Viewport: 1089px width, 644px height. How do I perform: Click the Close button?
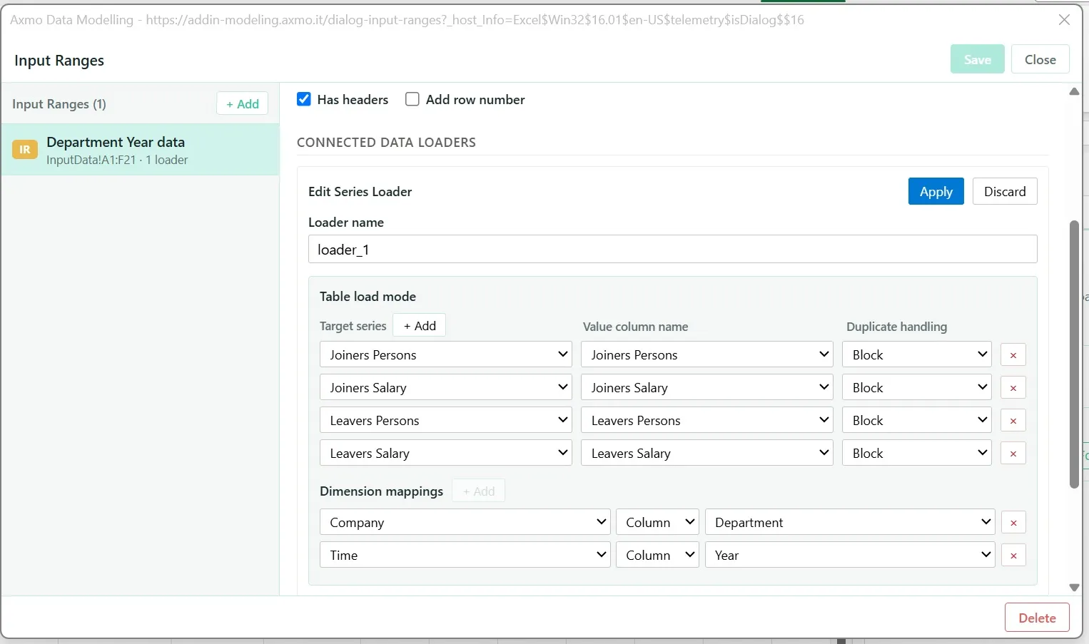coord(1040,59)
